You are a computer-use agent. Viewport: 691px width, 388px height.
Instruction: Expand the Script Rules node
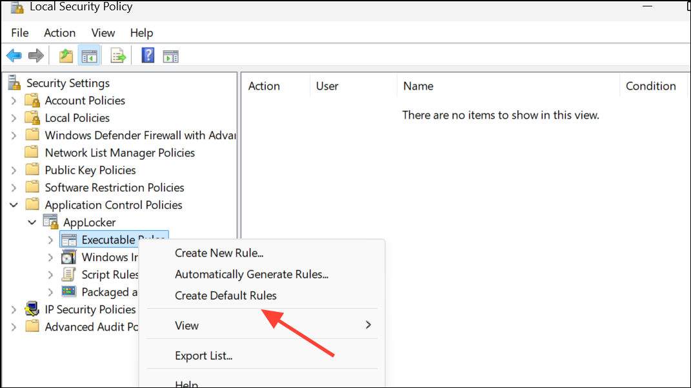pos(50,275)
